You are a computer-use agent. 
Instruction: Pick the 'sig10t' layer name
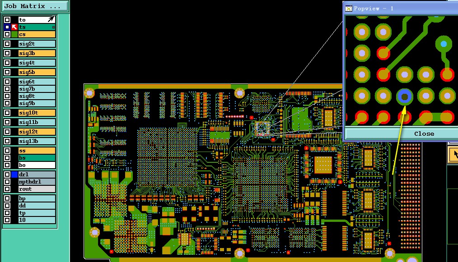pos(37,113)
